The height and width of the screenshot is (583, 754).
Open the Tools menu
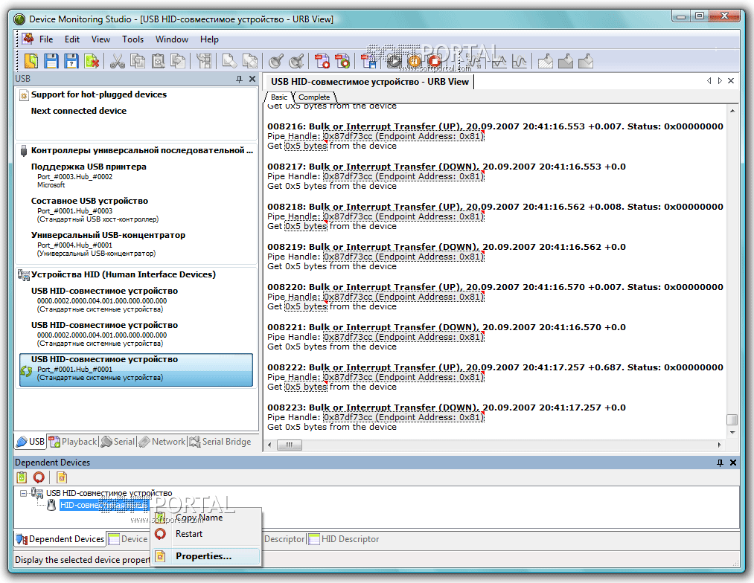[132, 39]
